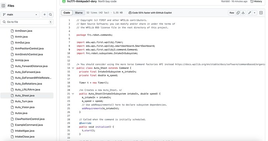
Task: Open file search magnifier icon
Action: tap(50, 14)
